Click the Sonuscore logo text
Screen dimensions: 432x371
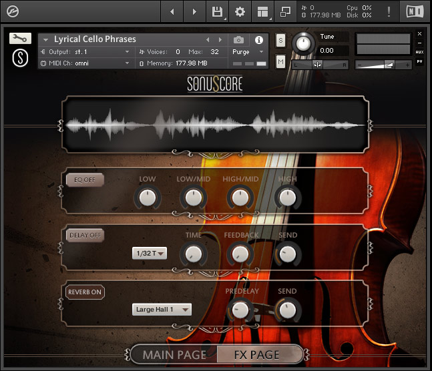pyautogui.click(x=215, y=83)
